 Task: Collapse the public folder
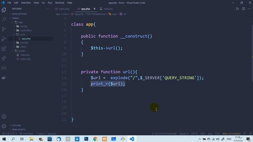[x=22, y=51]
